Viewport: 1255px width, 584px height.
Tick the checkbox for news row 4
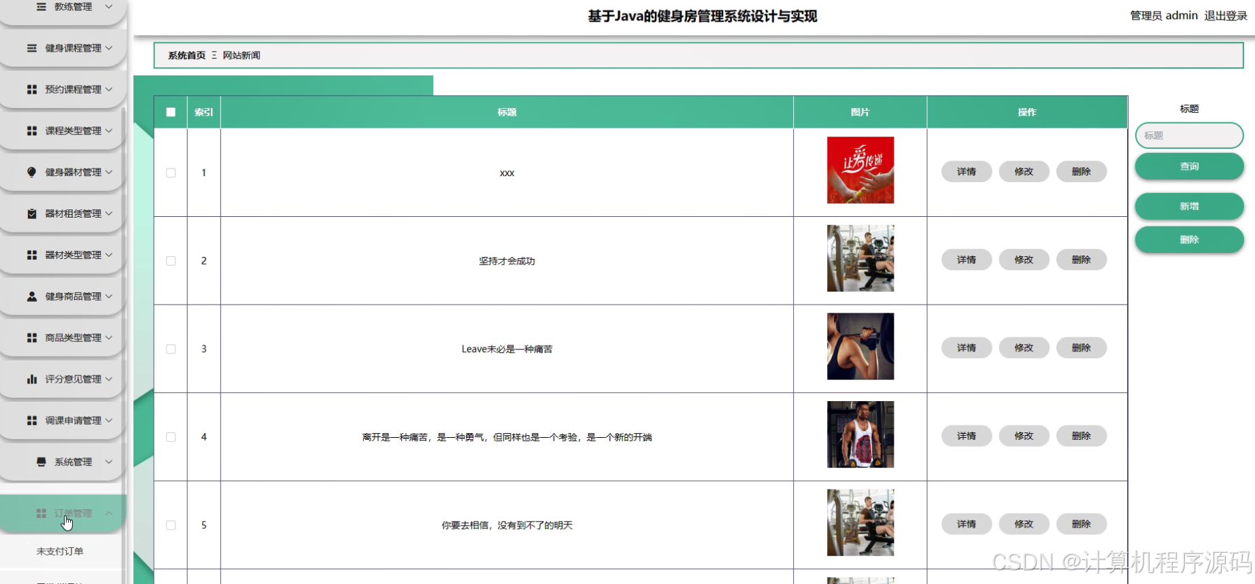[x=171, y=437]
